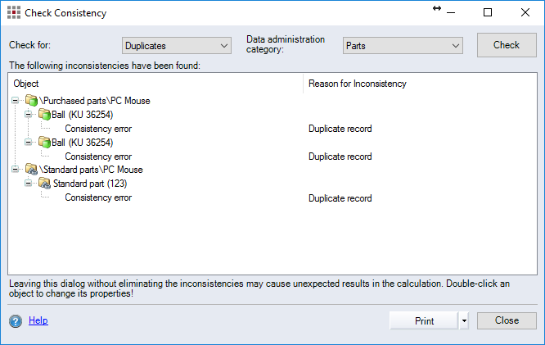Click the Standard parts folder icon
The width and height of the screenshot is (545, 345).
click(x=32, y=170)
